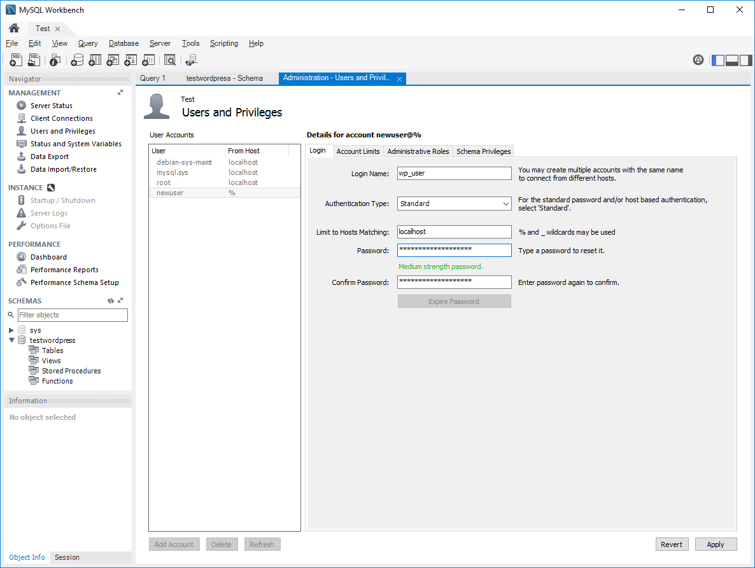Focus the Limit to Hosts Matching field
The height and width of the screenshot is (568, 755).
454,232
